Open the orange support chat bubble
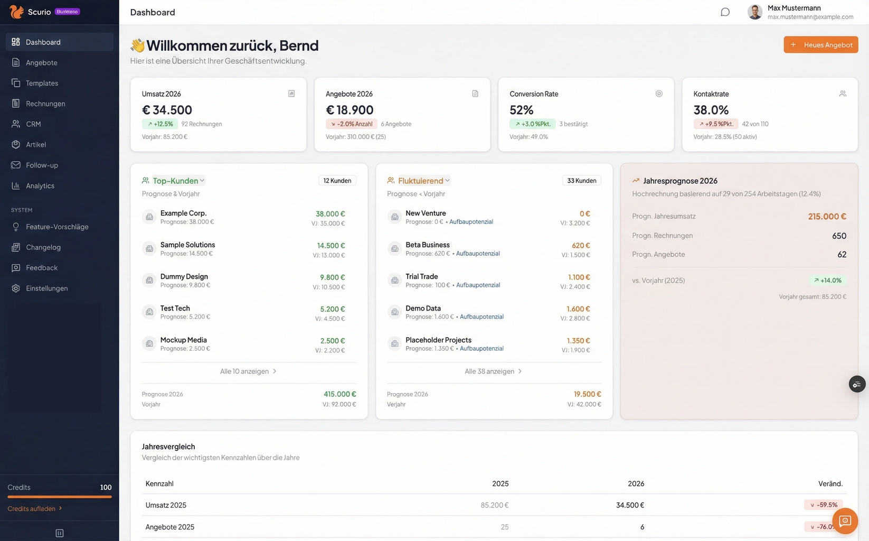Viewport: 869px width, 541px height. point(845,521)
